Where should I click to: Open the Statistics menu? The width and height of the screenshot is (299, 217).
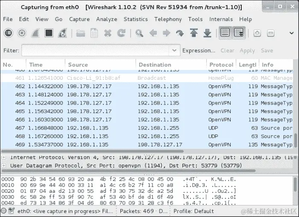tap(135, 19)
